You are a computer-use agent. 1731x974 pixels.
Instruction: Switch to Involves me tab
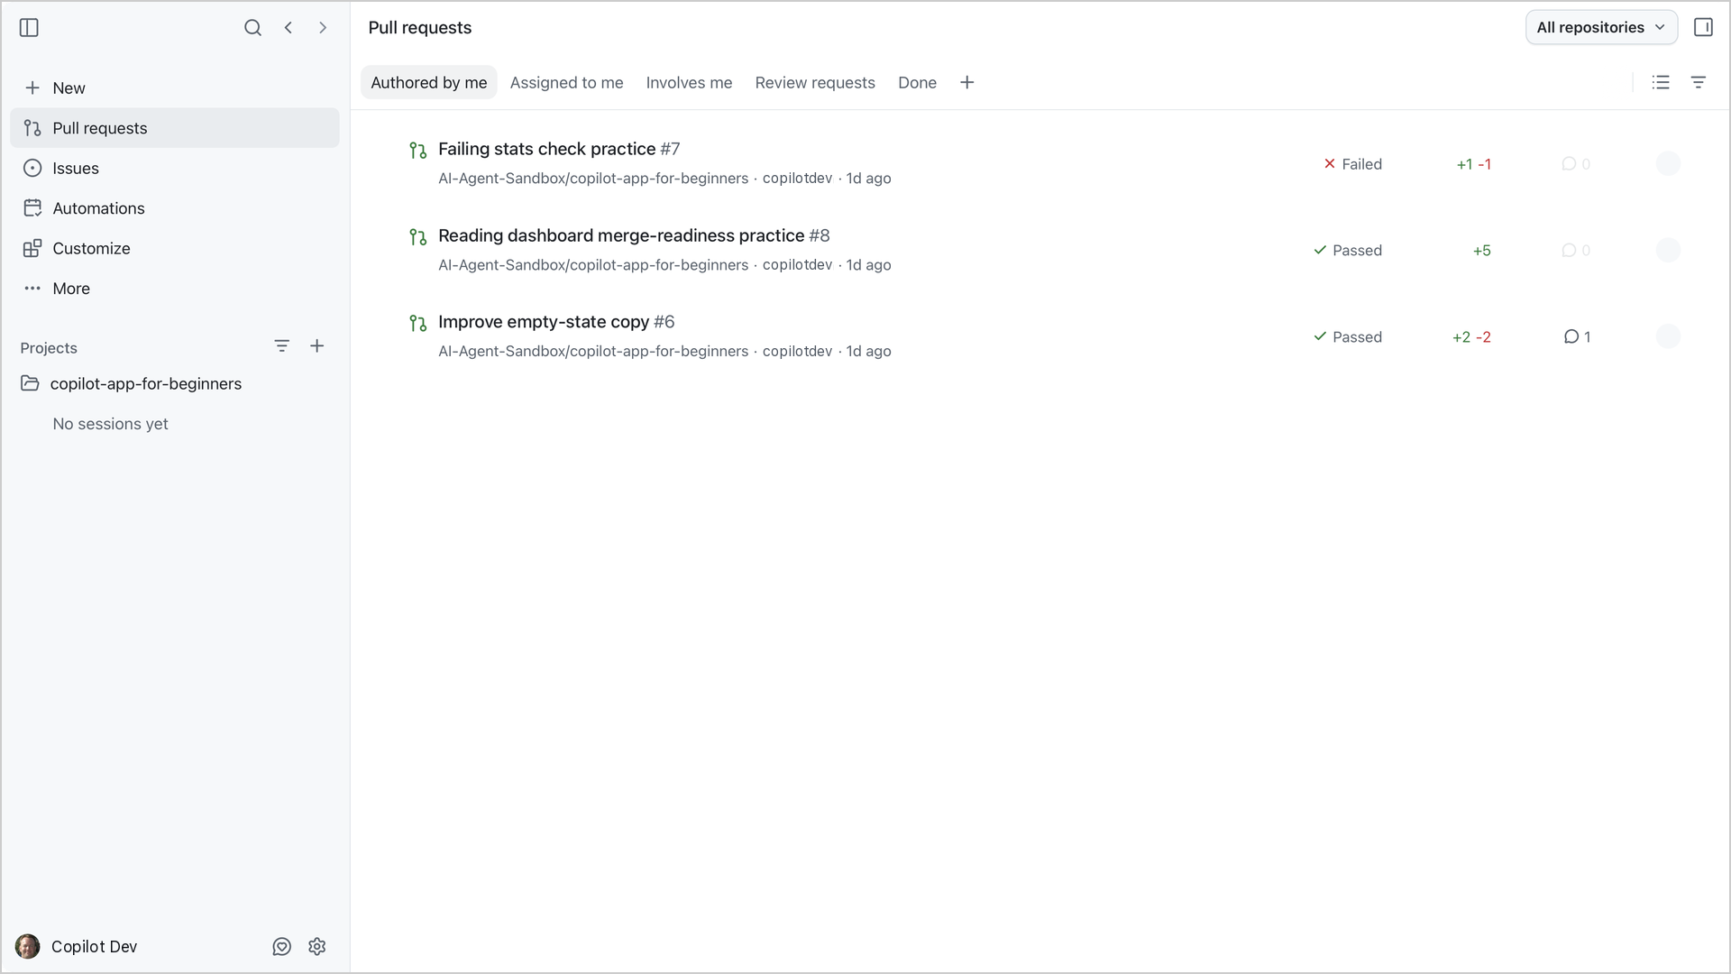[689, 82]
